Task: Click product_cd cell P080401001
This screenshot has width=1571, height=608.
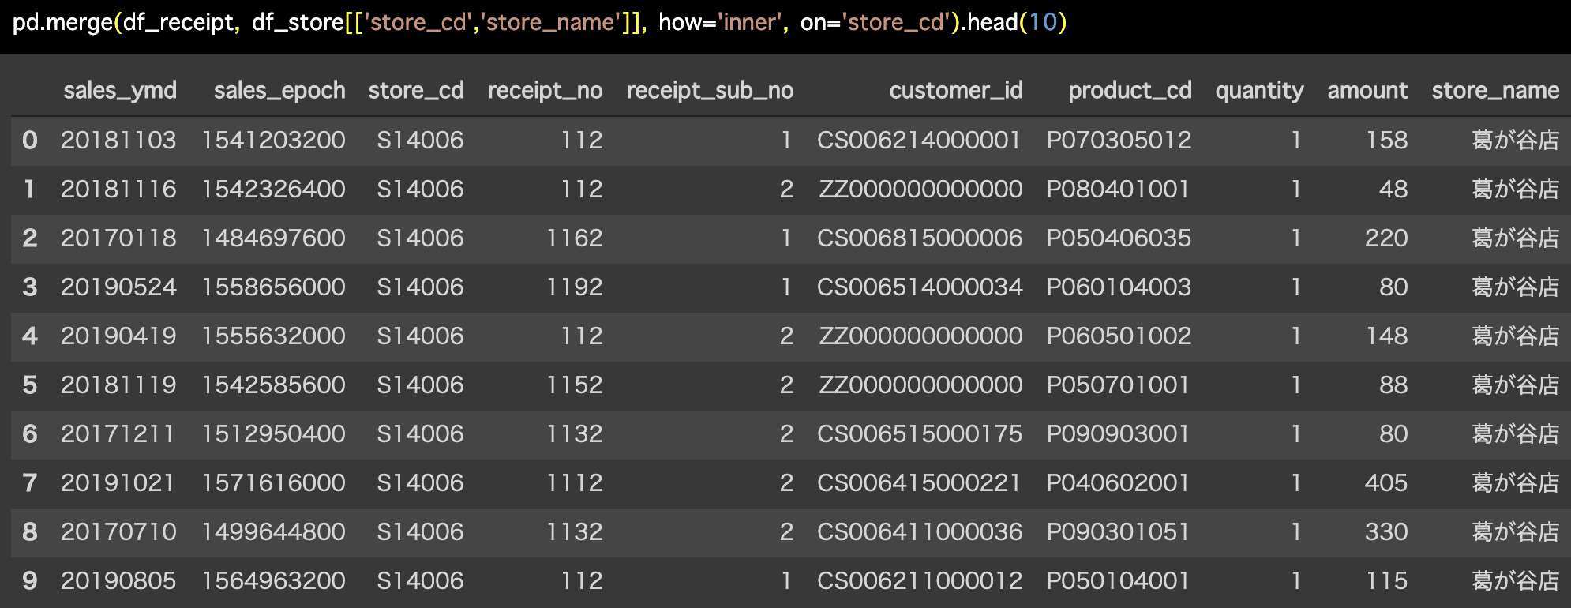Action: click(x=1118, y=190)
